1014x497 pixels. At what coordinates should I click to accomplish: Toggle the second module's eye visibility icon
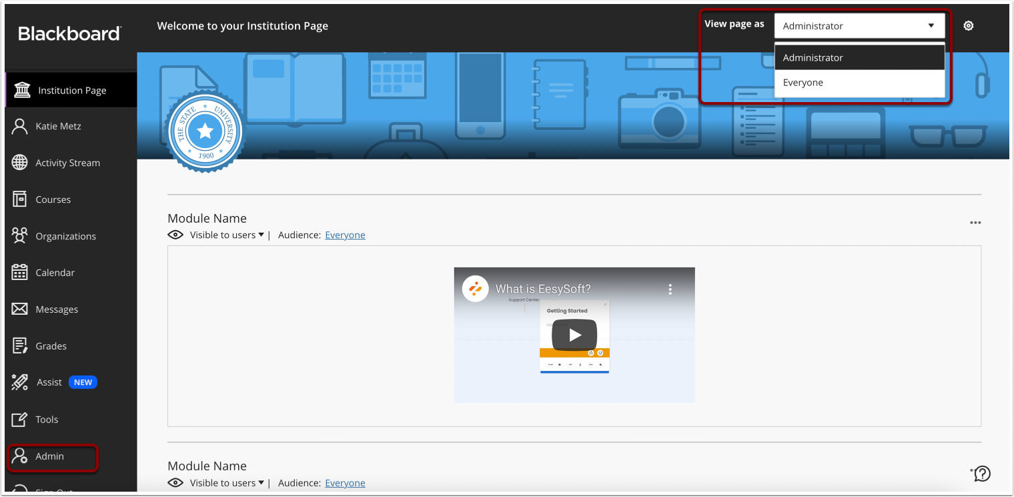(x=175, y=482)
